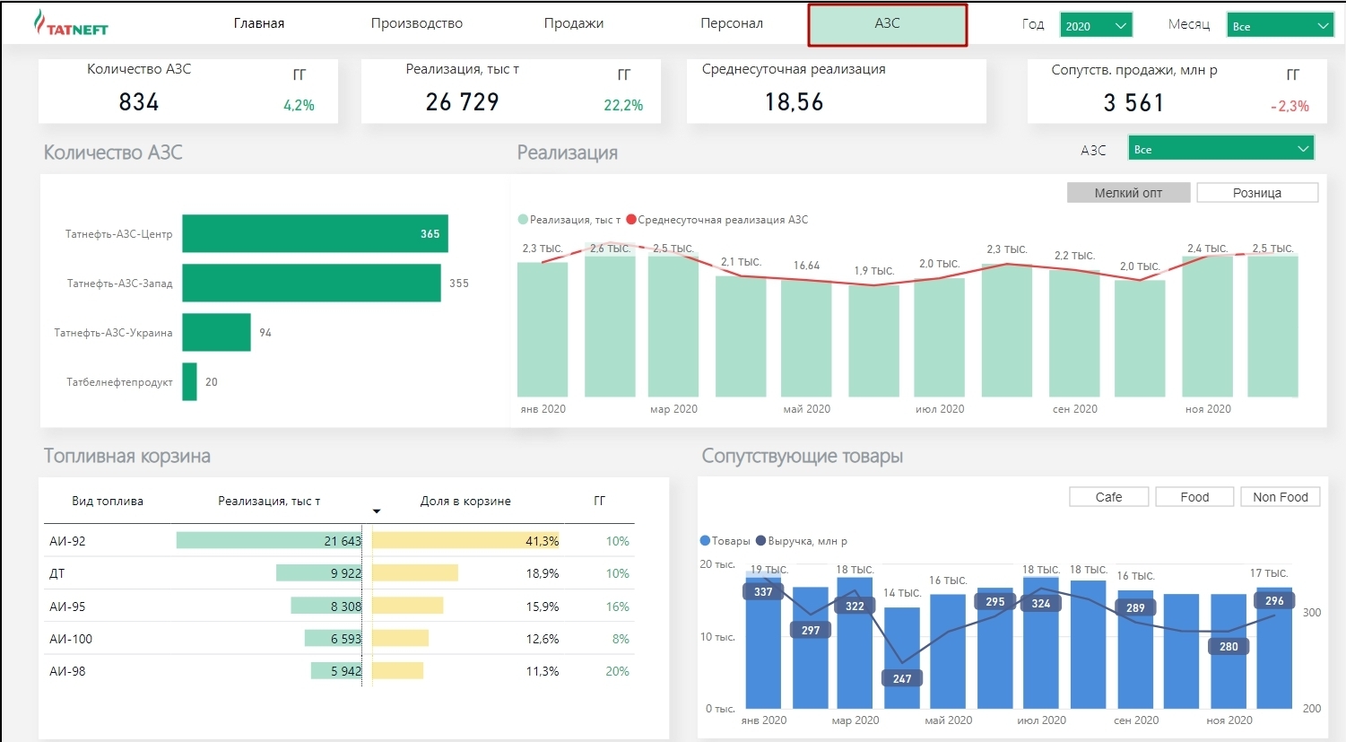This screenshot has width=1346, height=742.
Task: Click the Среднесуточная реализация 18,56 card
Action: coord(836,91)
